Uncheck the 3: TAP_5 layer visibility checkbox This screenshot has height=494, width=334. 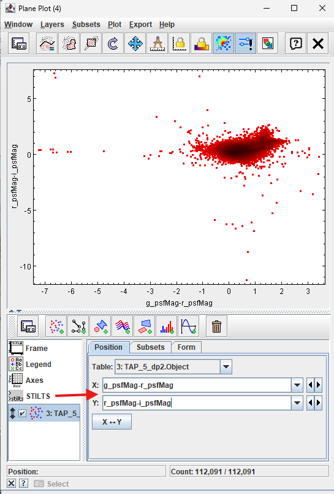click(22, 413)
